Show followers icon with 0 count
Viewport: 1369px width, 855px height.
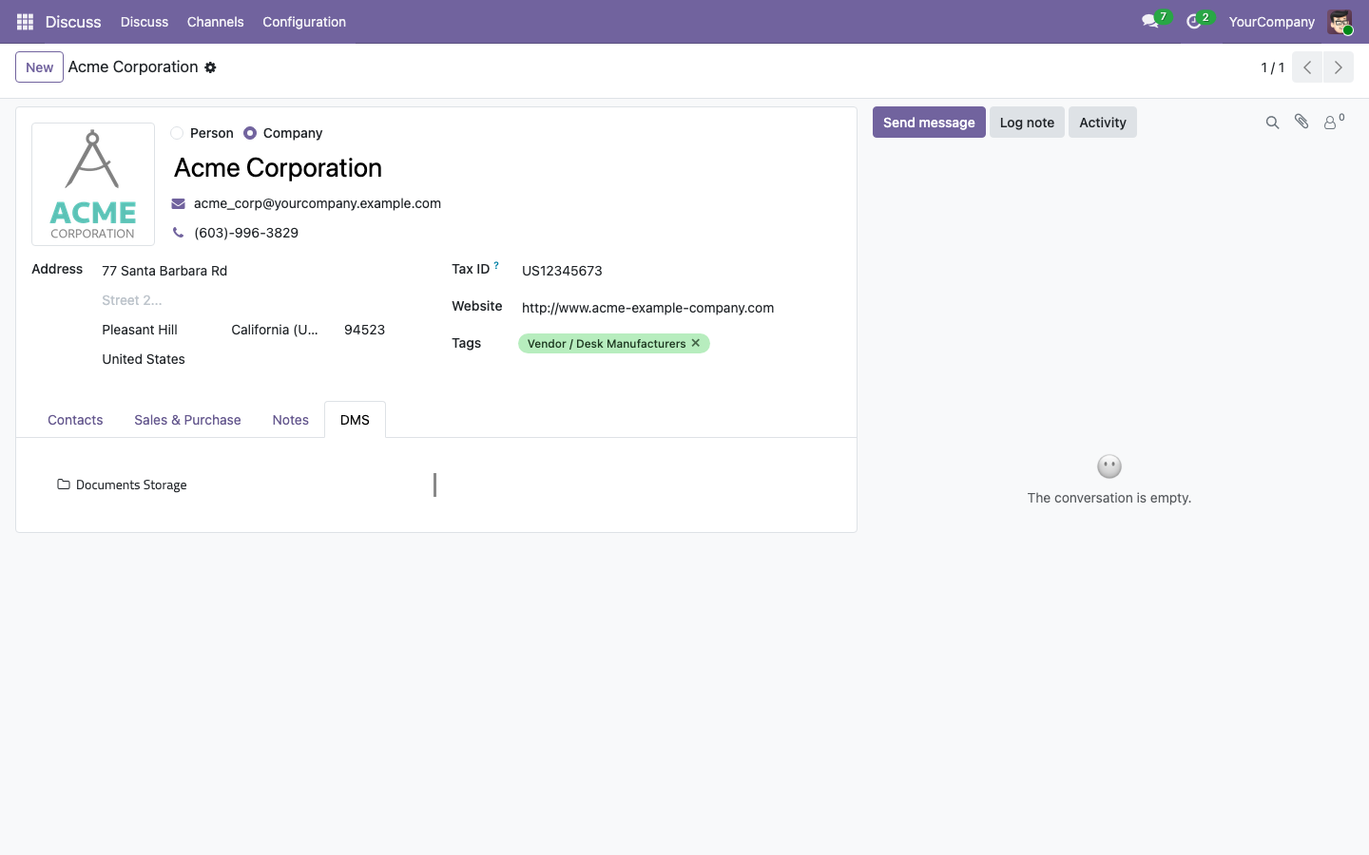[1334, 122]
